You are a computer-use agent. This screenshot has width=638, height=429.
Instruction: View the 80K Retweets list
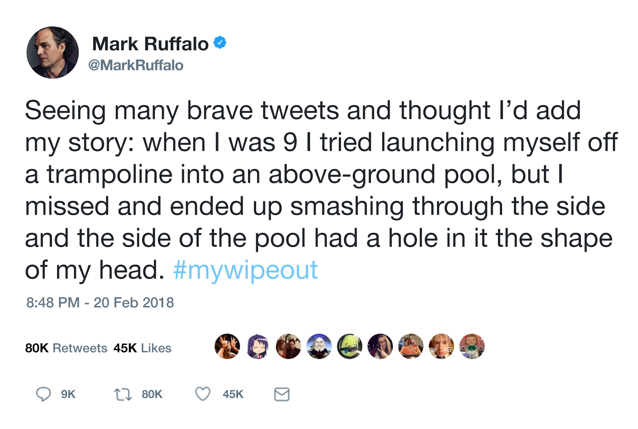[66, 348]
